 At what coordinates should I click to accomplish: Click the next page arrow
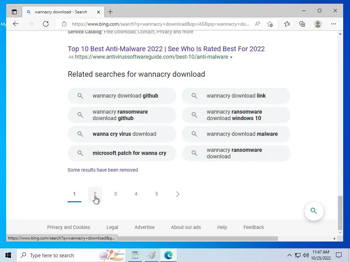177,194
